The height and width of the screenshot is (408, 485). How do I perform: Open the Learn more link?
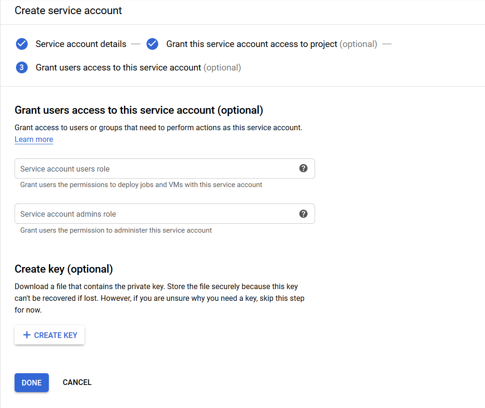[x=34, y=140]
